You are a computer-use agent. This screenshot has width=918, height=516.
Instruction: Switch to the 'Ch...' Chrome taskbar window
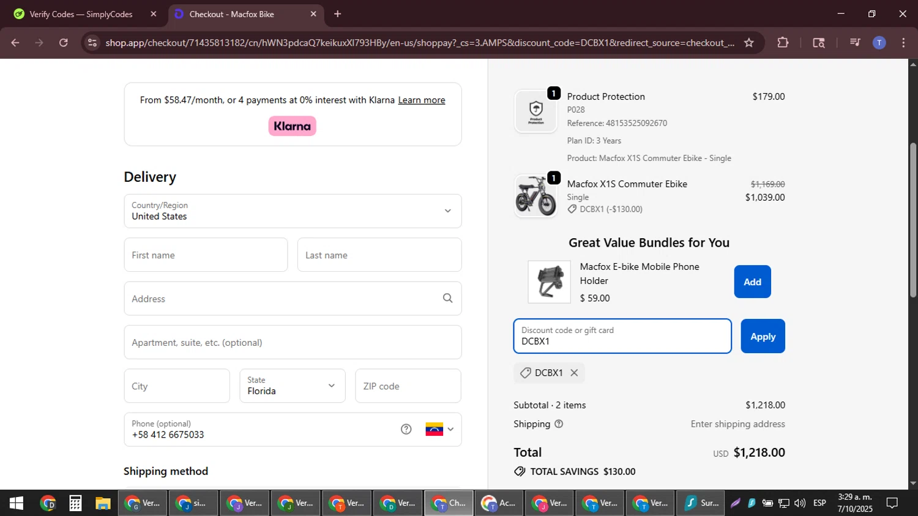click(x=449, y=503)
